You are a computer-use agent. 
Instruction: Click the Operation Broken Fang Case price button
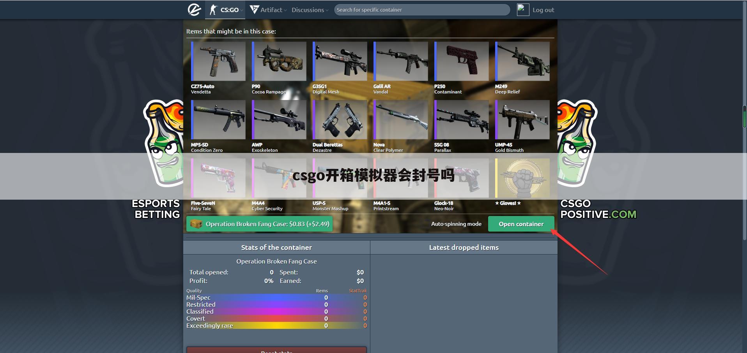(x=259, y=224)
